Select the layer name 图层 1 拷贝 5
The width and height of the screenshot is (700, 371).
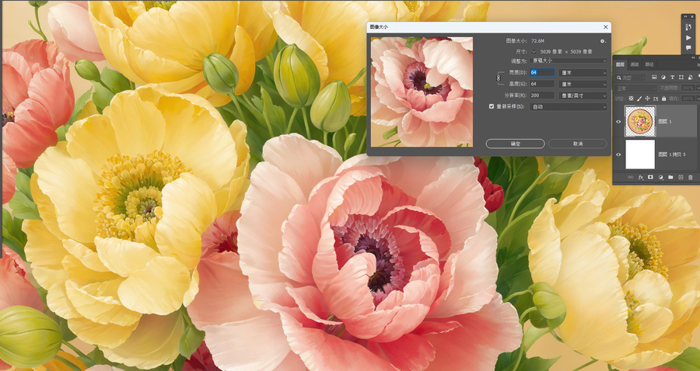[672, 154]
